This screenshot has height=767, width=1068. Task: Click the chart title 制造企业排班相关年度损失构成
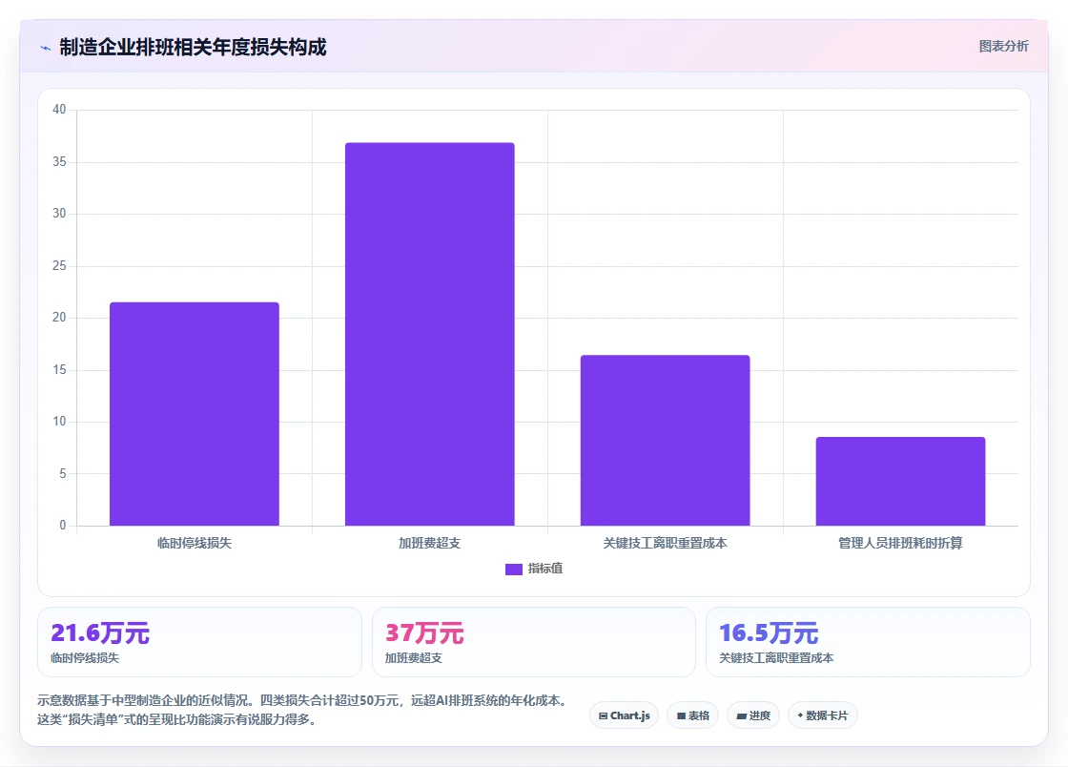point(193,47)
